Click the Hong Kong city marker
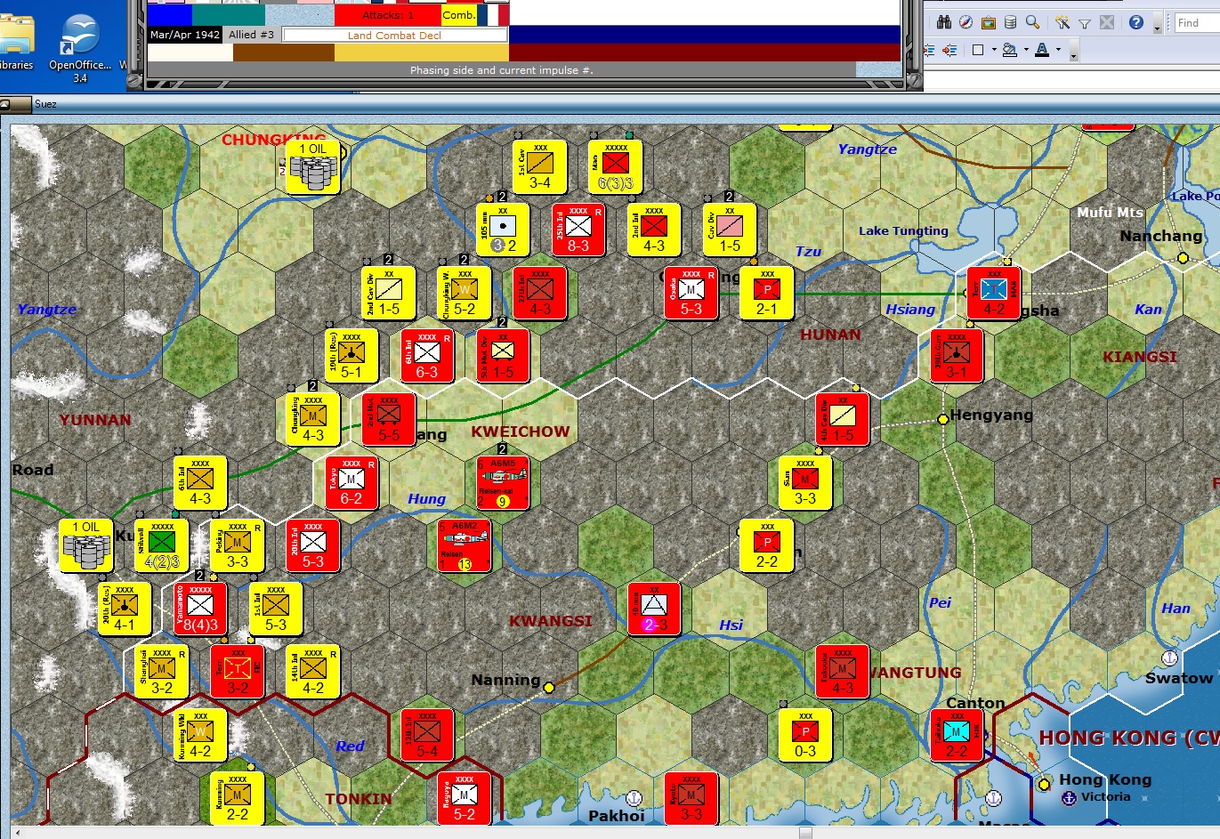Viewport: 1220px width, 839px height. [x=1045, y=784]
